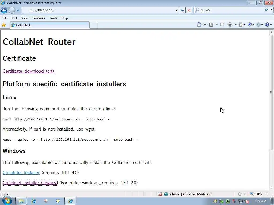Open the search provider dropdown arrow
The width and height of the screenshot is (274, 205).
(271, 10)
